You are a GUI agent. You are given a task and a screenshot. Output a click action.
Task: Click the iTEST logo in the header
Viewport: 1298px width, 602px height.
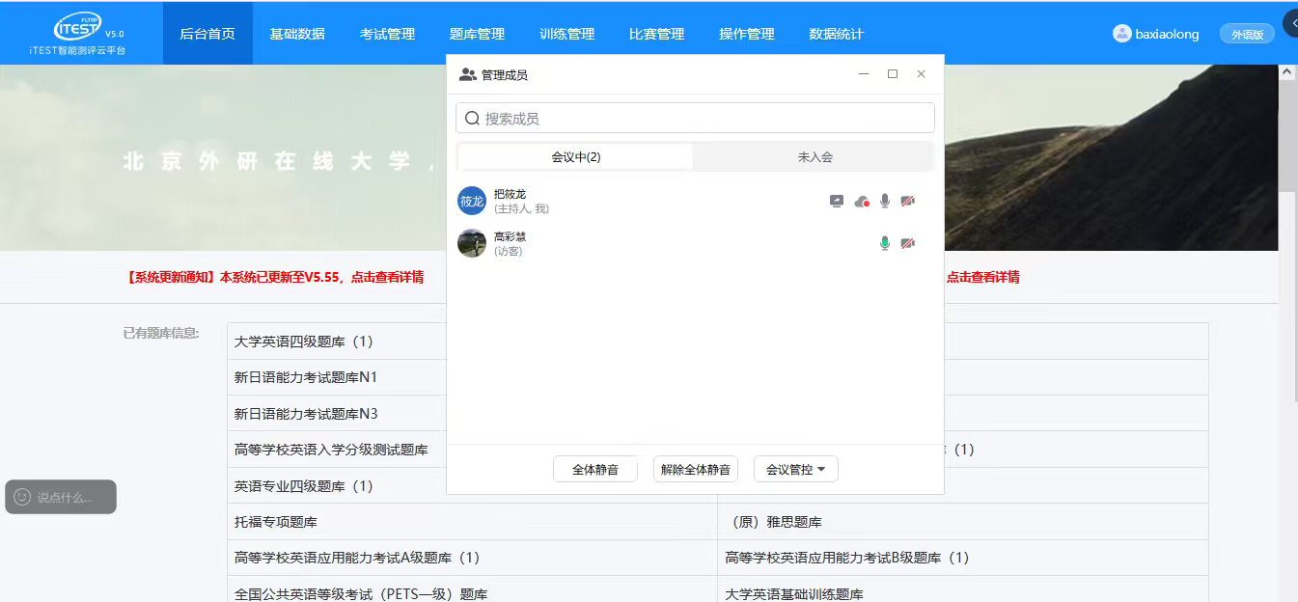(77, 27)
